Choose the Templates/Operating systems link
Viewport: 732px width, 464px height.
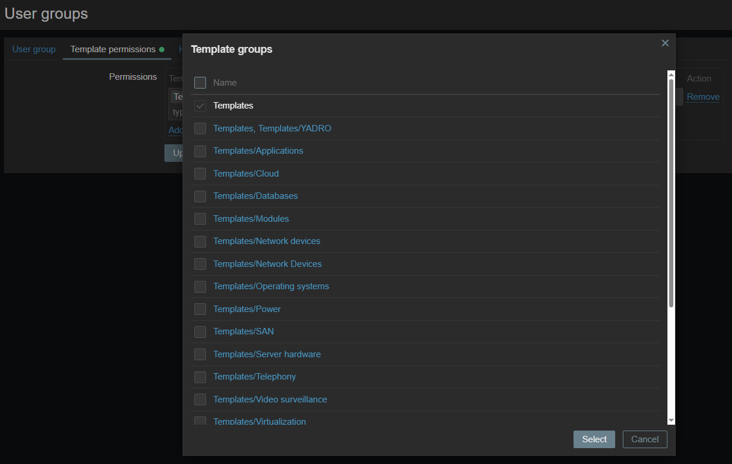coord(271,286)
